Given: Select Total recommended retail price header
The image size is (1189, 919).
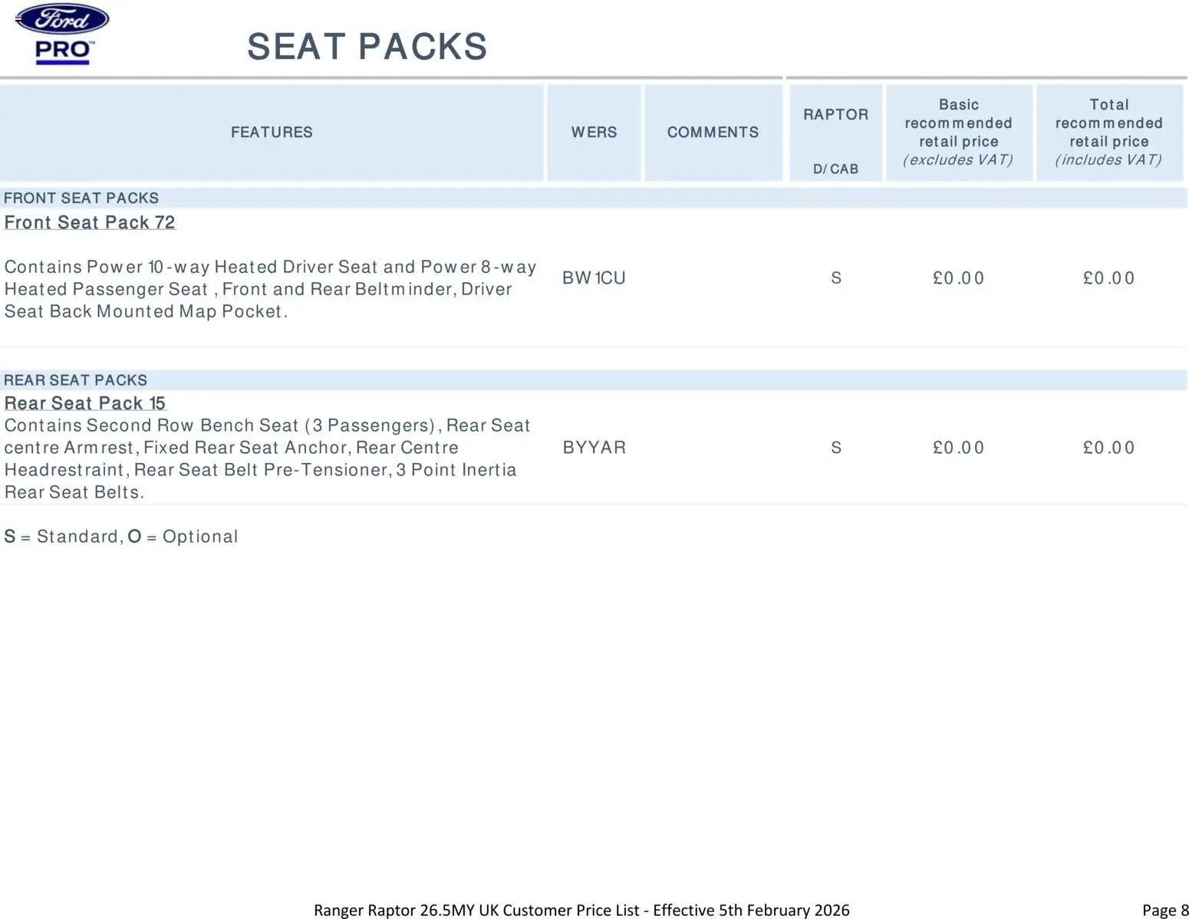Looking at the screenshot, I should point(1108,133).
